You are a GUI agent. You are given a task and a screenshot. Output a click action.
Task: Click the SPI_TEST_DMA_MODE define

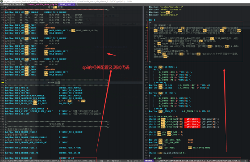(171, 142)
